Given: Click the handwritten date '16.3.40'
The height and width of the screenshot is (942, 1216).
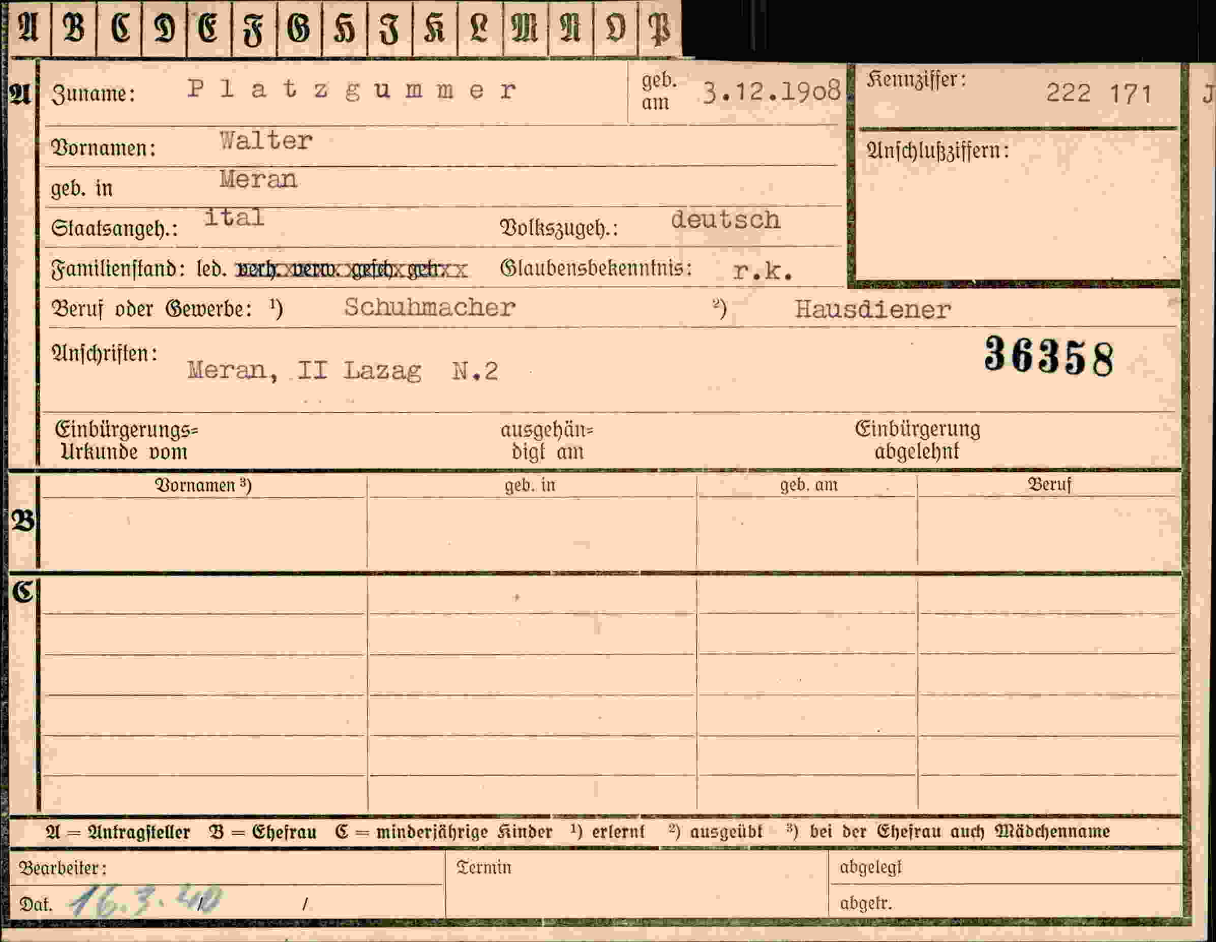Looking at the screenshot, I should point(145,901).
